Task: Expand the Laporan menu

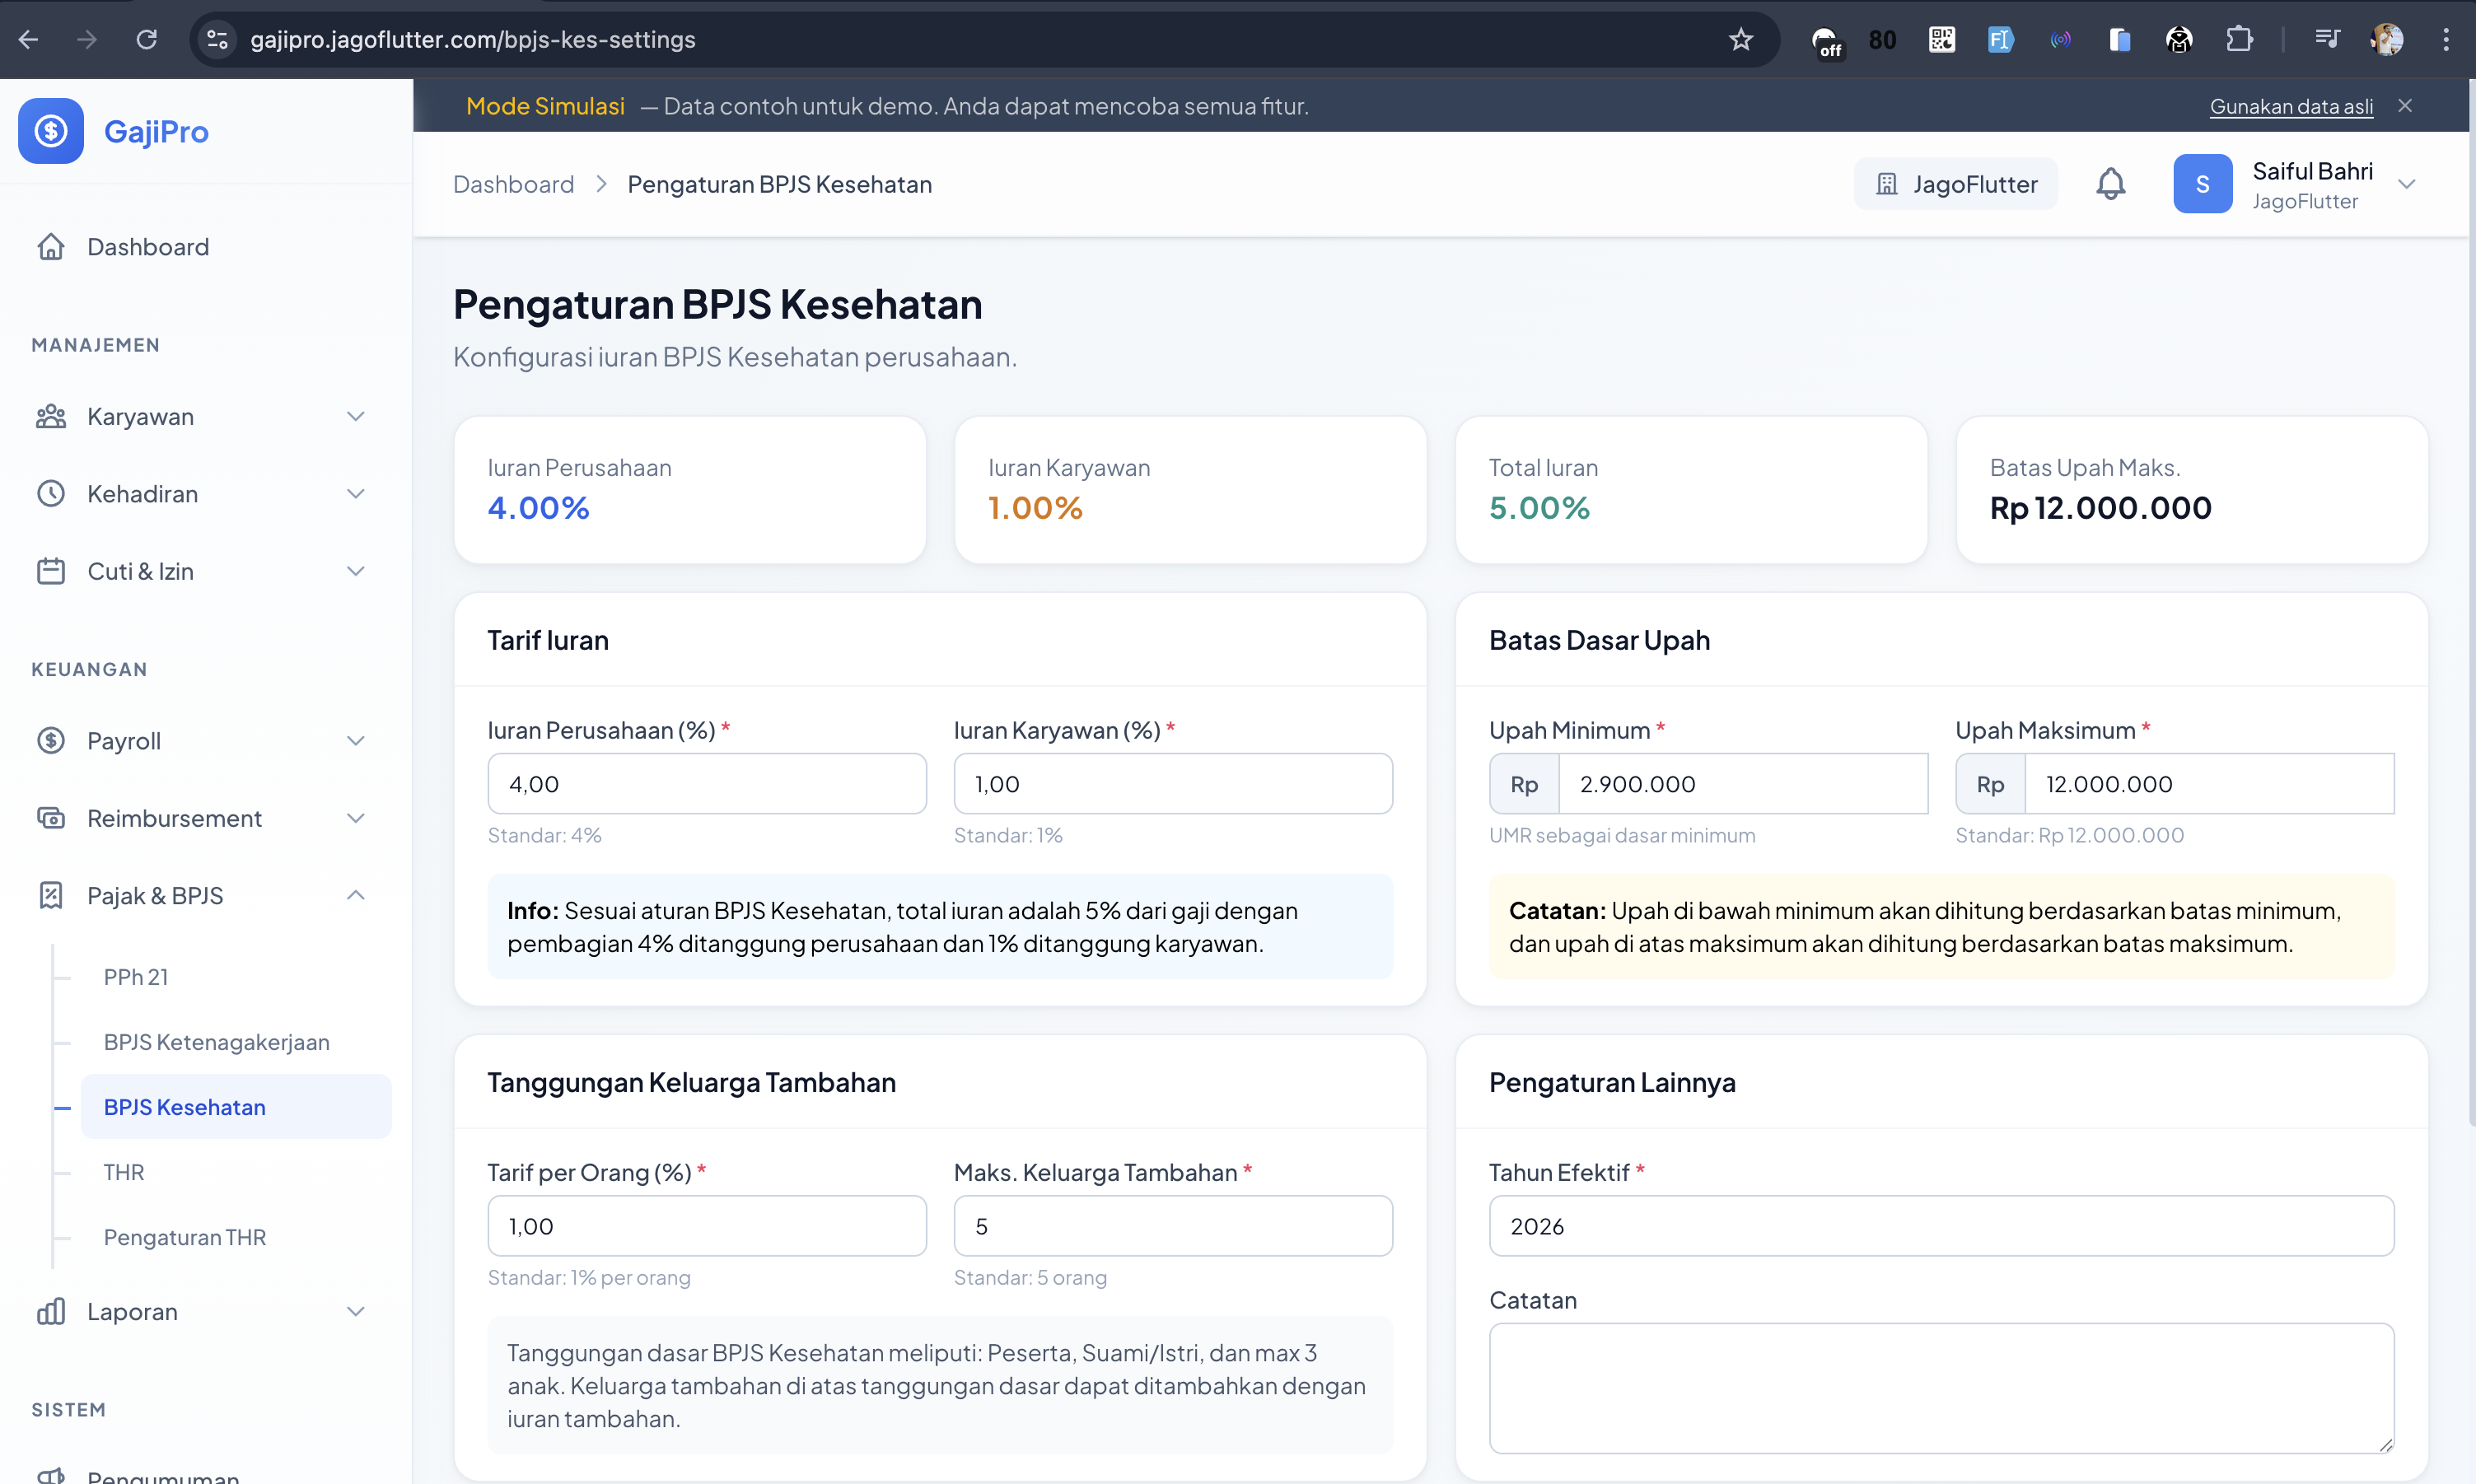Action: pos(205,1311)
